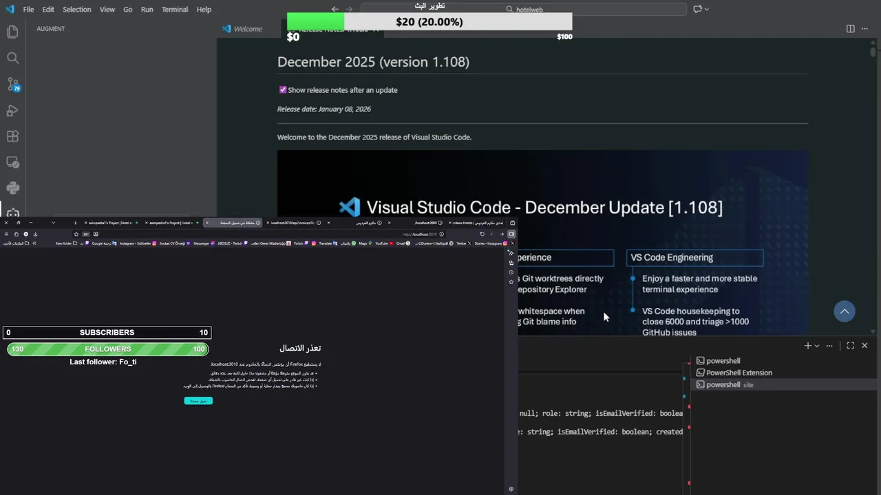Close the terminal panel

[865, 346]
